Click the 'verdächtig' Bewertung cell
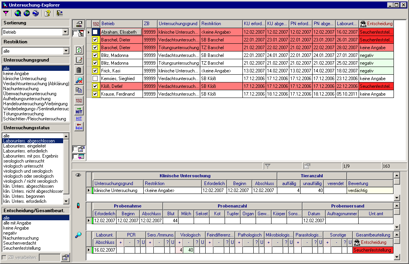Image resolution: width=409 pixels, height=264 pixels. tap(370, 190)
